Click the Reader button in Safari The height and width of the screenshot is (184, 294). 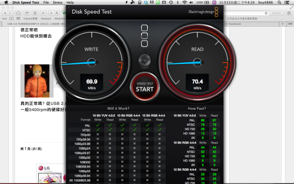tap(277, 13)
